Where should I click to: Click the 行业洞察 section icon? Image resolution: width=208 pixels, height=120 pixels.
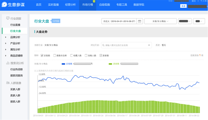coord(8,18)
